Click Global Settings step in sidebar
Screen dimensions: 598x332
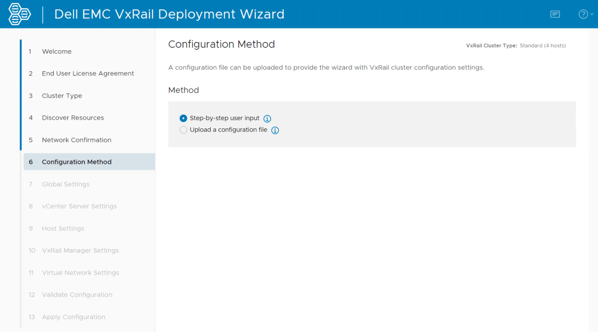coord(65,184)
